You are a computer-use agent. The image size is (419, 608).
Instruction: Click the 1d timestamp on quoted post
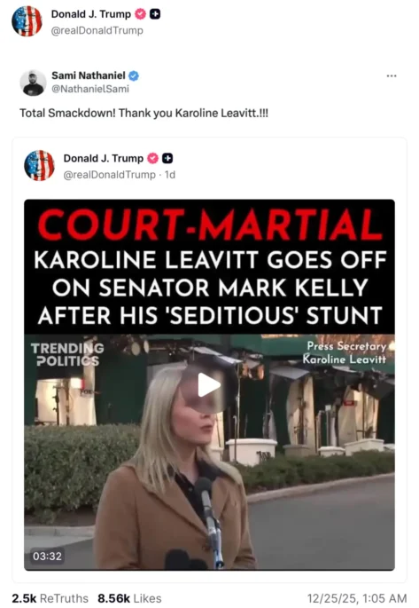pyautogui.click(x=170, y=175)
